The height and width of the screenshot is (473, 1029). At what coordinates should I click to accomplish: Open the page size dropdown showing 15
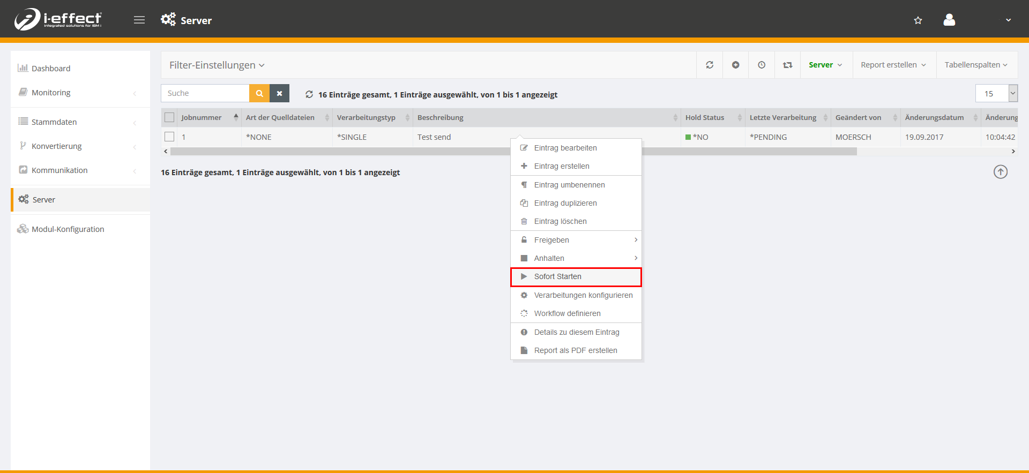996,93
